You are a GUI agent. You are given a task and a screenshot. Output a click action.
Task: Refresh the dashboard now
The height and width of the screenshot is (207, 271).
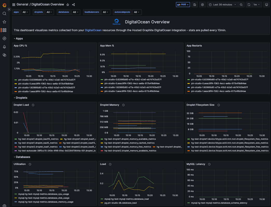pos(249,5)
